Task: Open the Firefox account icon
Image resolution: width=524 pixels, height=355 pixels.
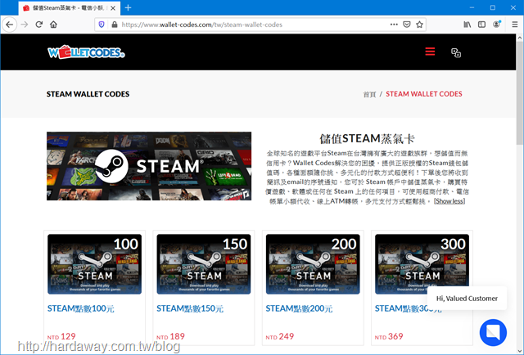Action: (x=497, y=24)
